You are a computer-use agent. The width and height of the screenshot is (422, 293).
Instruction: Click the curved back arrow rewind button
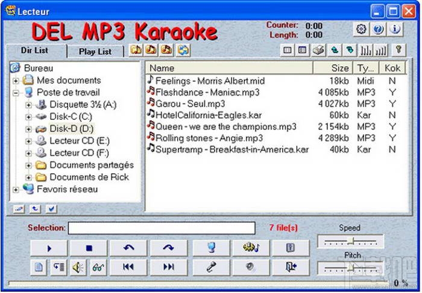pos(128,248)
